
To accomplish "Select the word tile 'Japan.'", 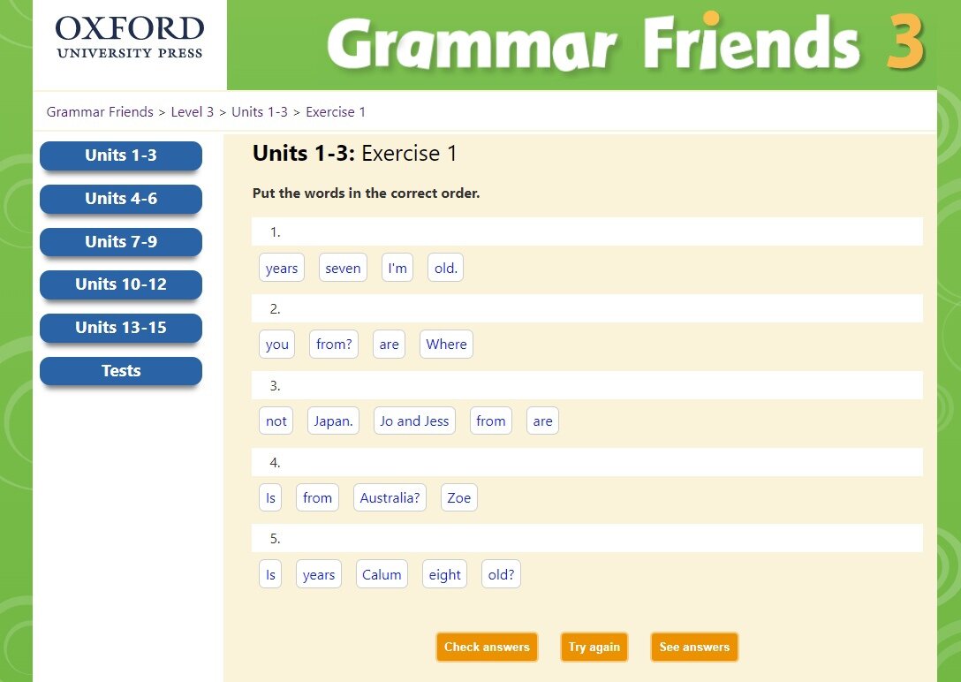I will 333,421.
